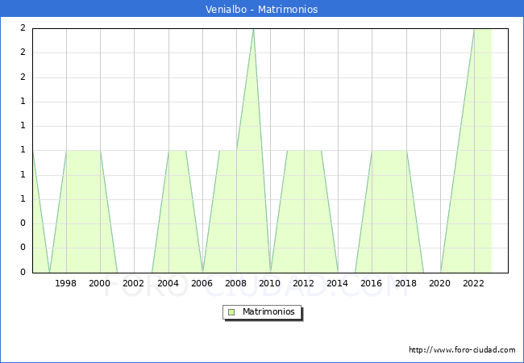Click the 2004 x-axis year label
The height and width of the screenshot is (363, 524).
168,283
